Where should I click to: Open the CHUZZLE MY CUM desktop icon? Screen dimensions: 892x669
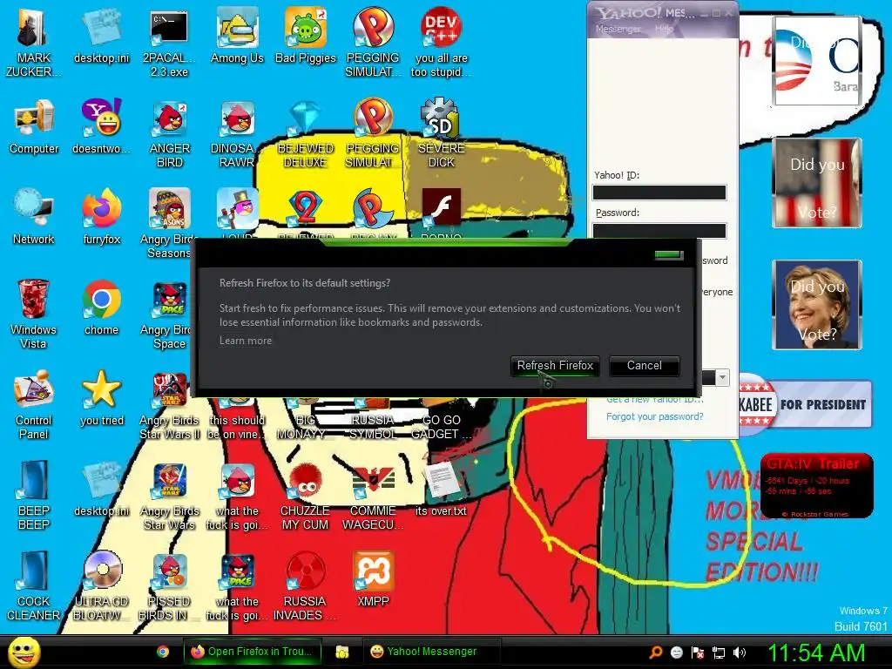pyautogui.click(x=306, y=495)
